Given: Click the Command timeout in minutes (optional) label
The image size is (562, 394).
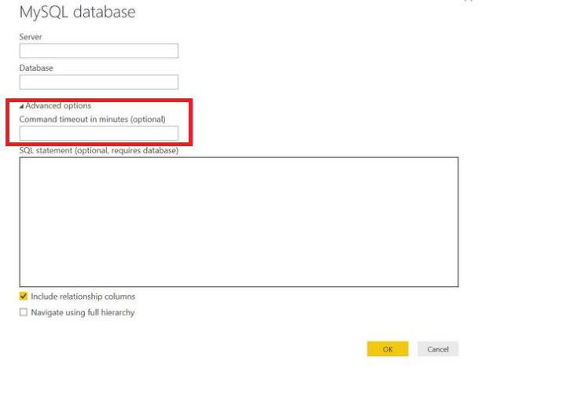Looking at the screenshot, I should (x=93, y=120).
